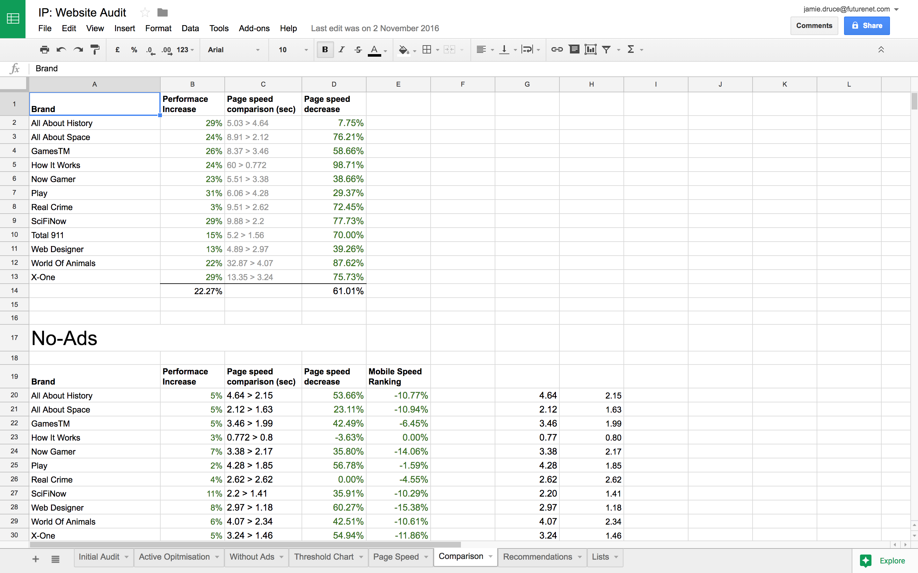Viewport: 918px width, 573px height.
Task: Open the account menu for jamie.druce@futurenet.com
Action: 851,9
